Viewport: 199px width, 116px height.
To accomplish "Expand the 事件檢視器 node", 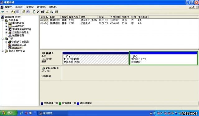I will pos(6,23).
